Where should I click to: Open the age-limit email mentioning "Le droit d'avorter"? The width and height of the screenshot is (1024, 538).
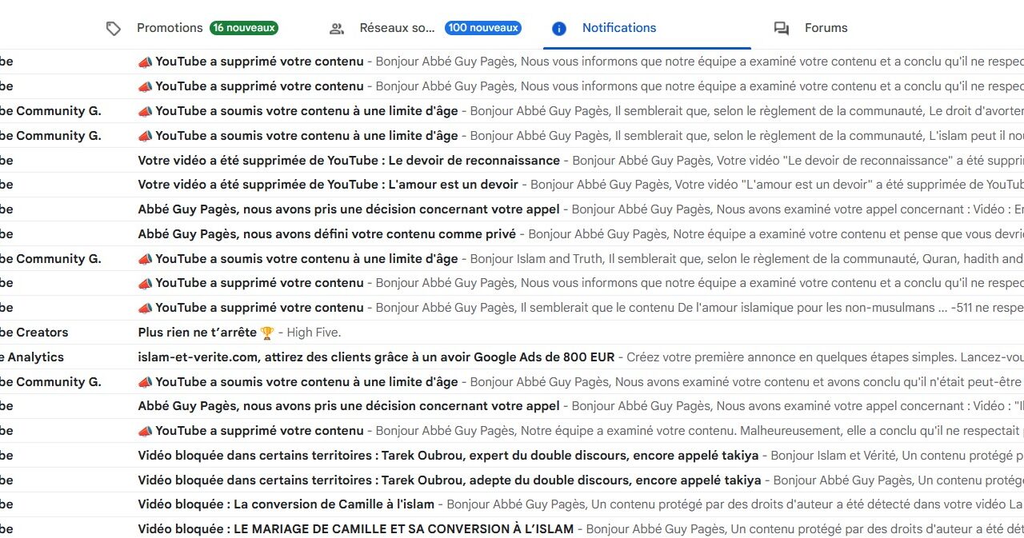click(x=512, y=111)
